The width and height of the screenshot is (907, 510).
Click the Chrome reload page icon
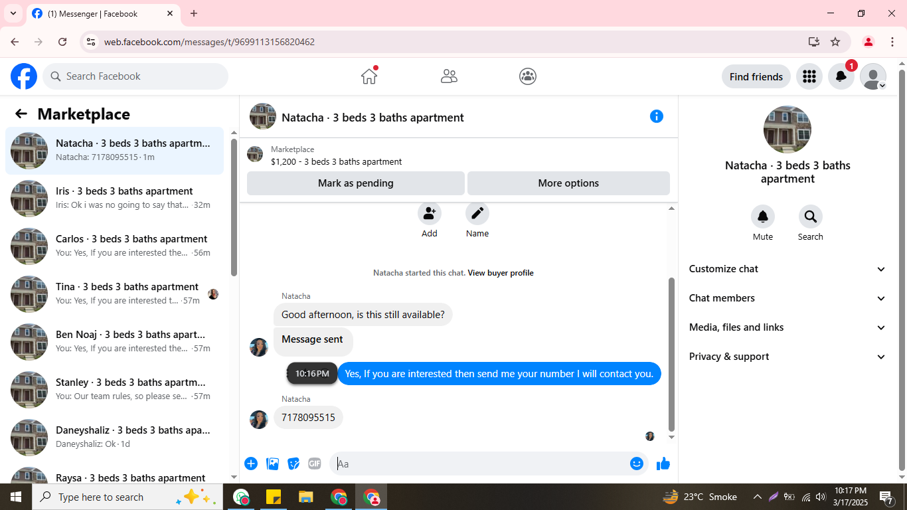tap(62, 42)
